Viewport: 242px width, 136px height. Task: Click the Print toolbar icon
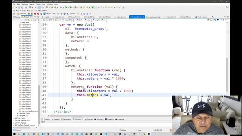click(26, 8)
